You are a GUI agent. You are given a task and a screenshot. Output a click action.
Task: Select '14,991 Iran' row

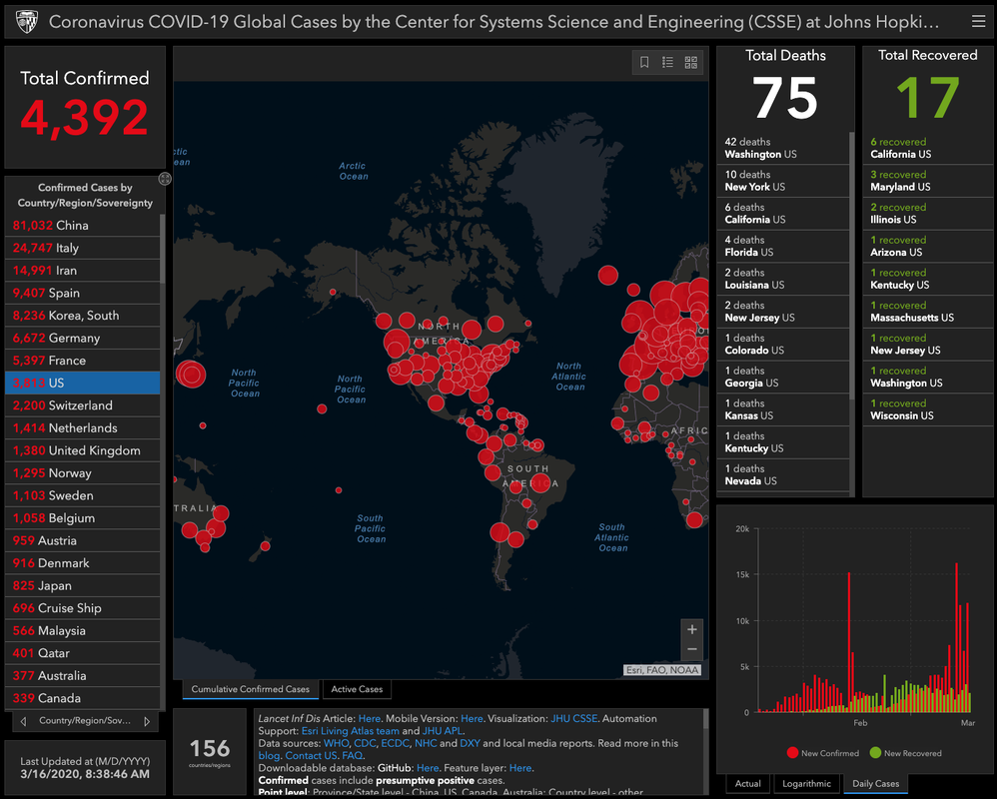click(83, 270)
